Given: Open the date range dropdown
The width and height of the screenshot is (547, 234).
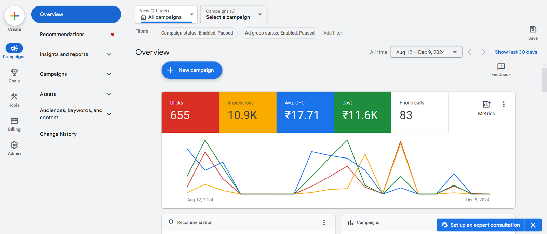Looking at the screenshot, I should click(426, 52).
